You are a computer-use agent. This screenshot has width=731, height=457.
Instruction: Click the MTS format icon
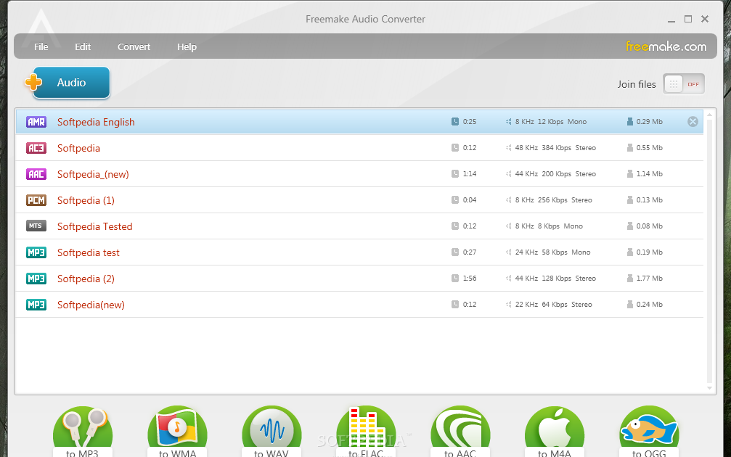click(36, 226)
